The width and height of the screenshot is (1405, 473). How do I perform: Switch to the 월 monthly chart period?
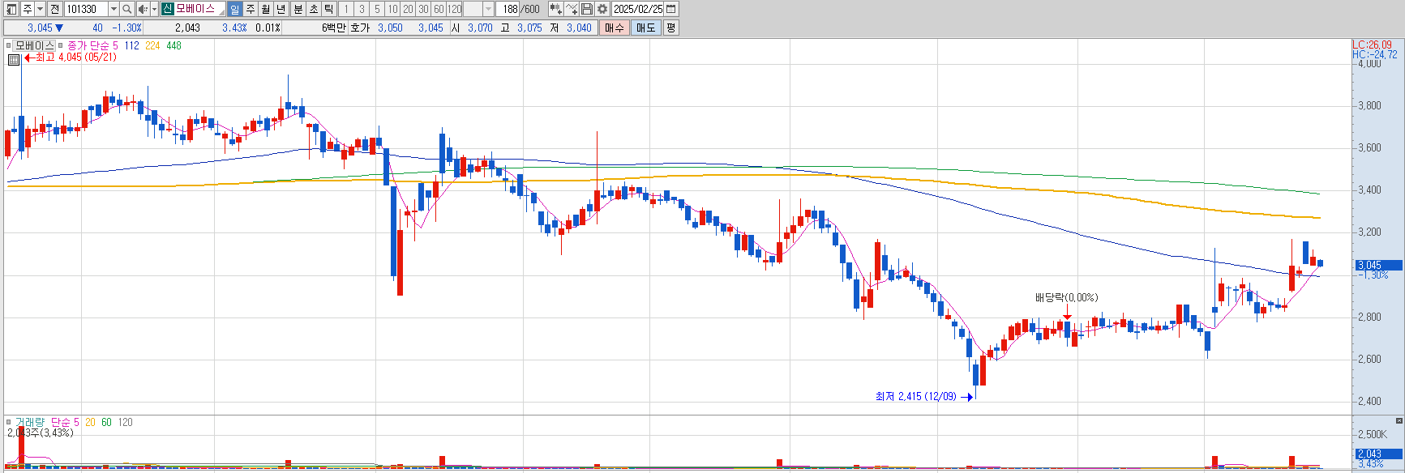pyautogui.click(x=265, y=9)
